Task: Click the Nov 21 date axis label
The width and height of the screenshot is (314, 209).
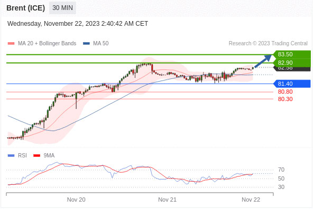Action: click(x=167, y=200)
